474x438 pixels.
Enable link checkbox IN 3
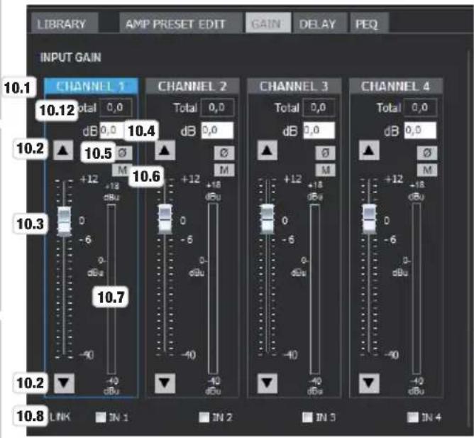pyautogui.click(x=307, y=417)
